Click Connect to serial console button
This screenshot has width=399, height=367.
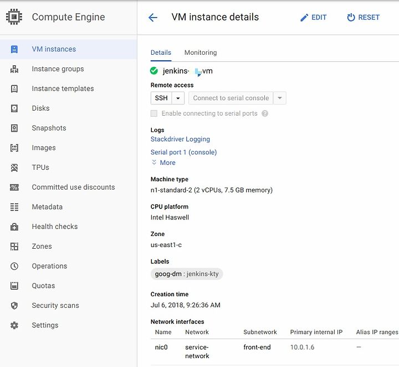(231, 98)
